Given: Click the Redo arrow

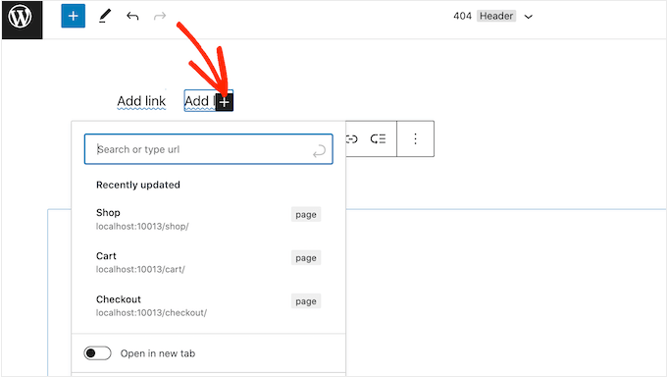Looking at the screenshot, I should tap(160, 16).
